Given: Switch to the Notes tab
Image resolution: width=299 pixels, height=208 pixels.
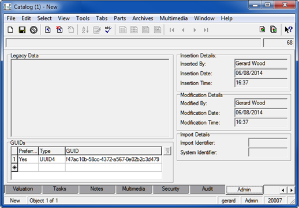Looking at the screenshot, I should (x=96, y=189).
